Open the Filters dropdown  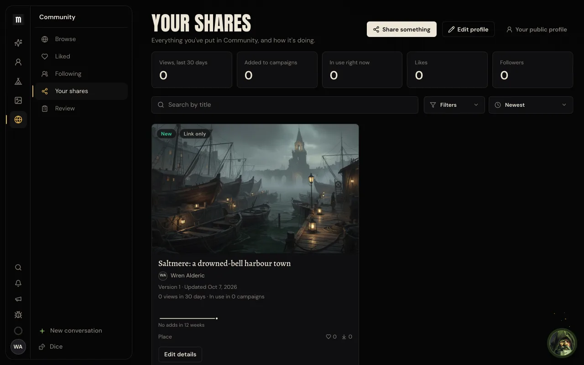[x=454, y=105]
